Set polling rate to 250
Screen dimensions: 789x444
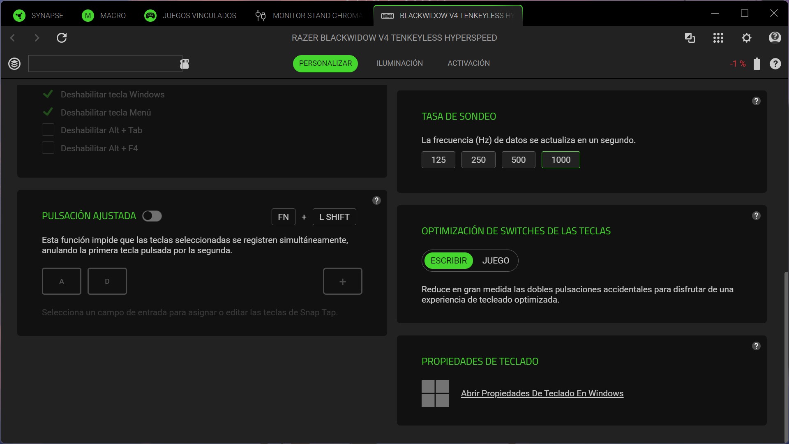pos(478,160)
